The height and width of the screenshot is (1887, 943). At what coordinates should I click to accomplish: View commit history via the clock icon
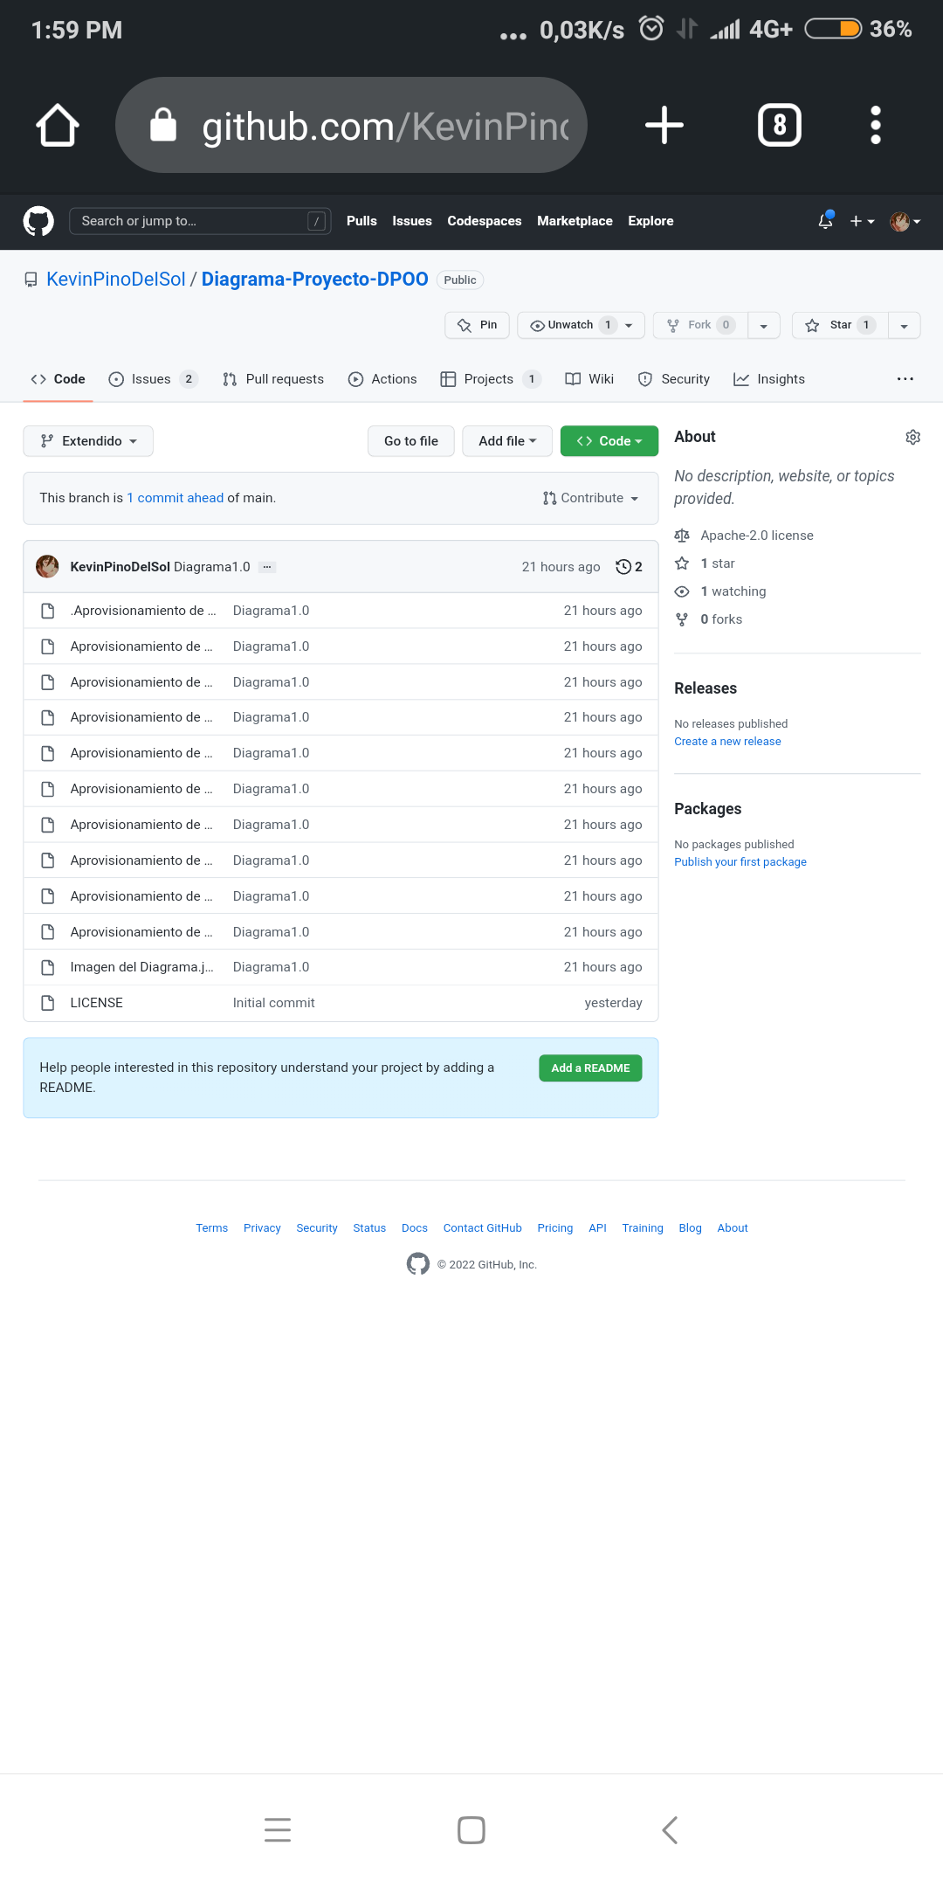[625, 566]
